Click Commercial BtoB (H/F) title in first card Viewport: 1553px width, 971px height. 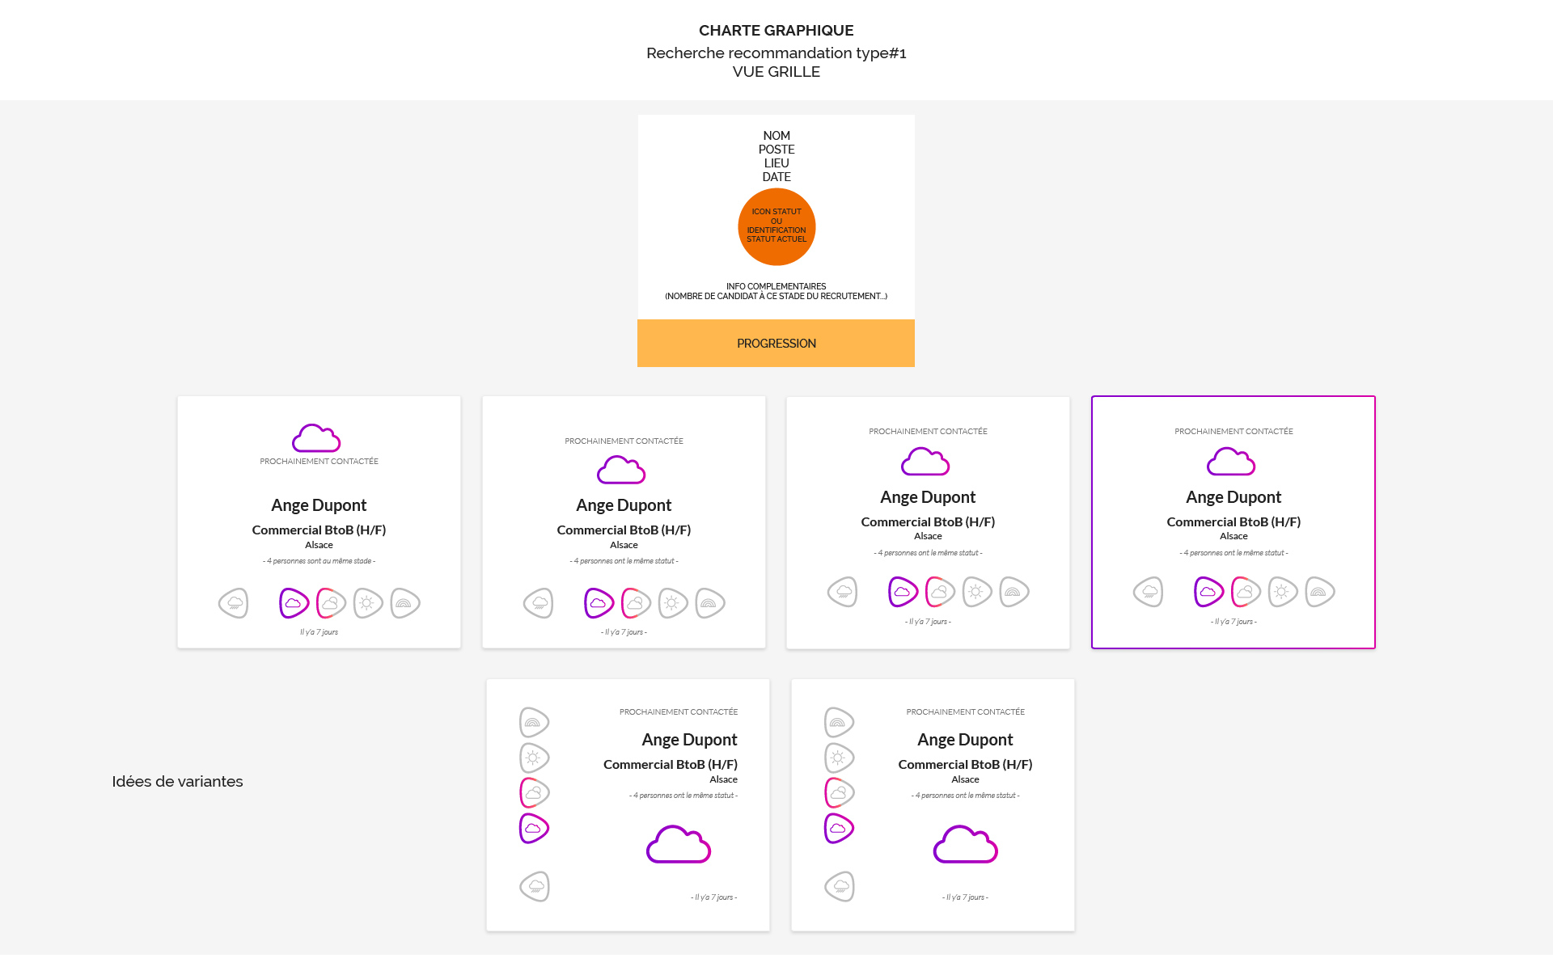319,530
